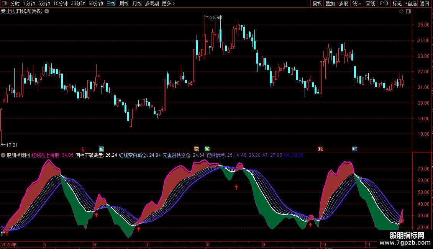The image size is (433, 249).
Task: Click the 70.00 indicator axis label
Action: click(423, 169)
